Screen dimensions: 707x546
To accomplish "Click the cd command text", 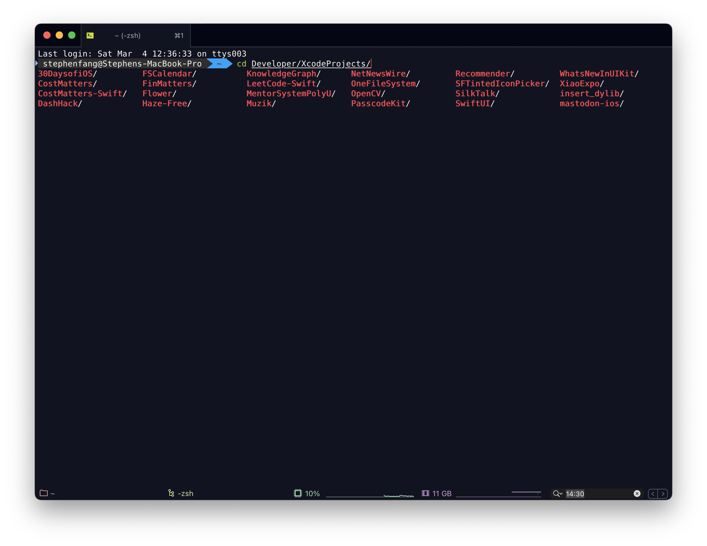I will pos(241,64).
